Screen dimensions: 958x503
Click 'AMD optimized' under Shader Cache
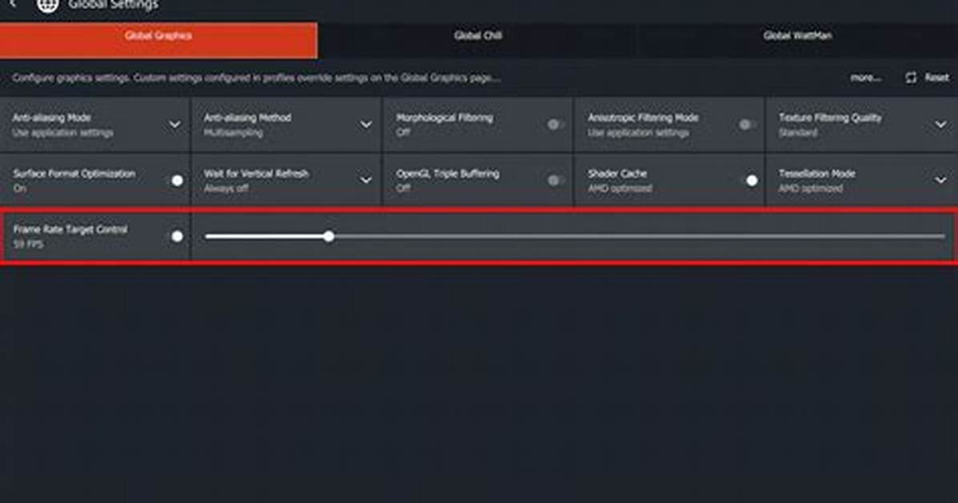pos(619,188)
